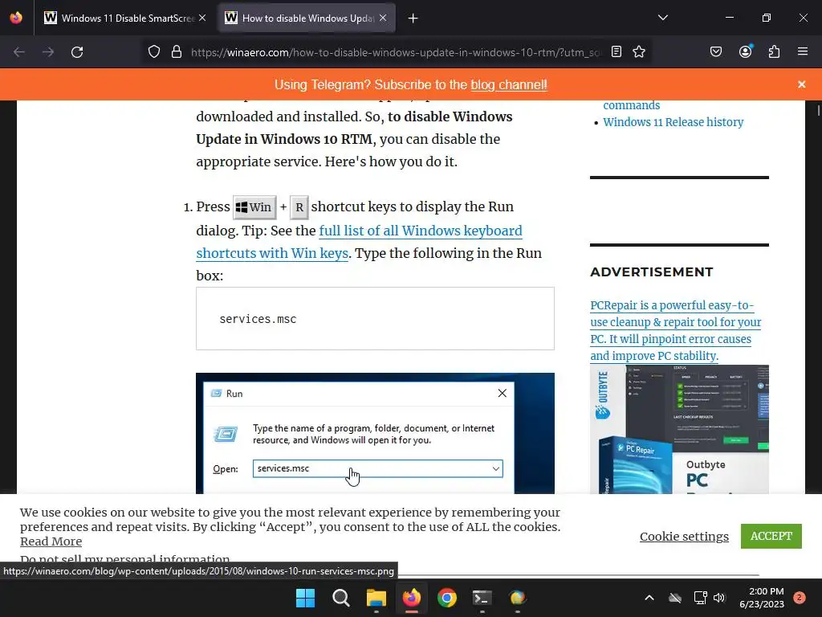Show hidden system tray icons
The image size is (822, 617).
(x=649, y=598)
